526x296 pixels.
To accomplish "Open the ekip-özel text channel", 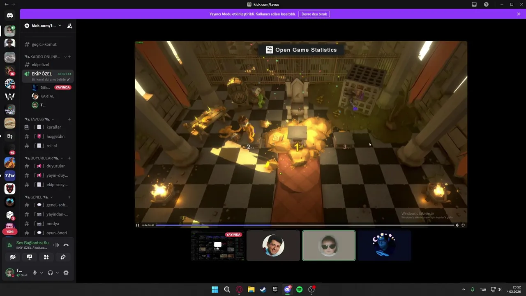I will coord(47,65).
